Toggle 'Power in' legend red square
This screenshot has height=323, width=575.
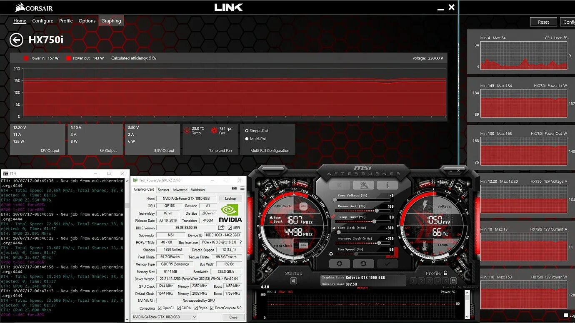26,58
